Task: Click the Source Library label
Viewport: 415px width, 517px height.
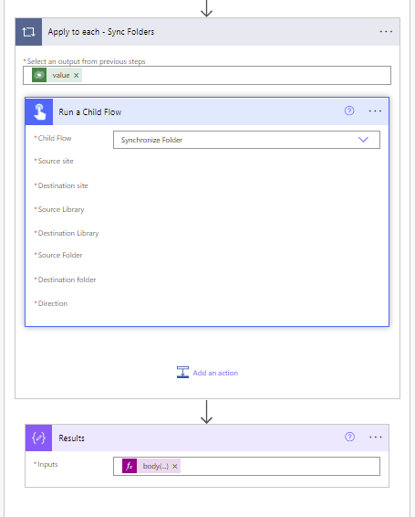Action: click(61, 209)
